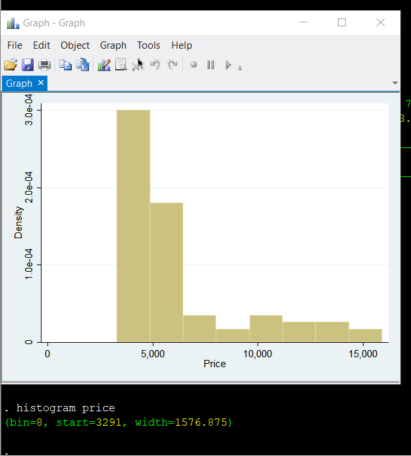This screenshot has width=411, height=456.
Task: Redo the last graph edit
Action: point(173,65)
